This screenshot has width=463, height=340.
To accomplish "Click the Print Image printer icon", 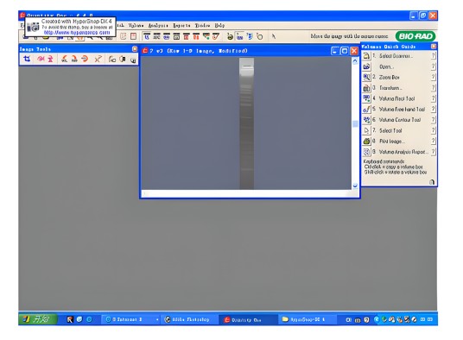I will click(x=366, y=141).
